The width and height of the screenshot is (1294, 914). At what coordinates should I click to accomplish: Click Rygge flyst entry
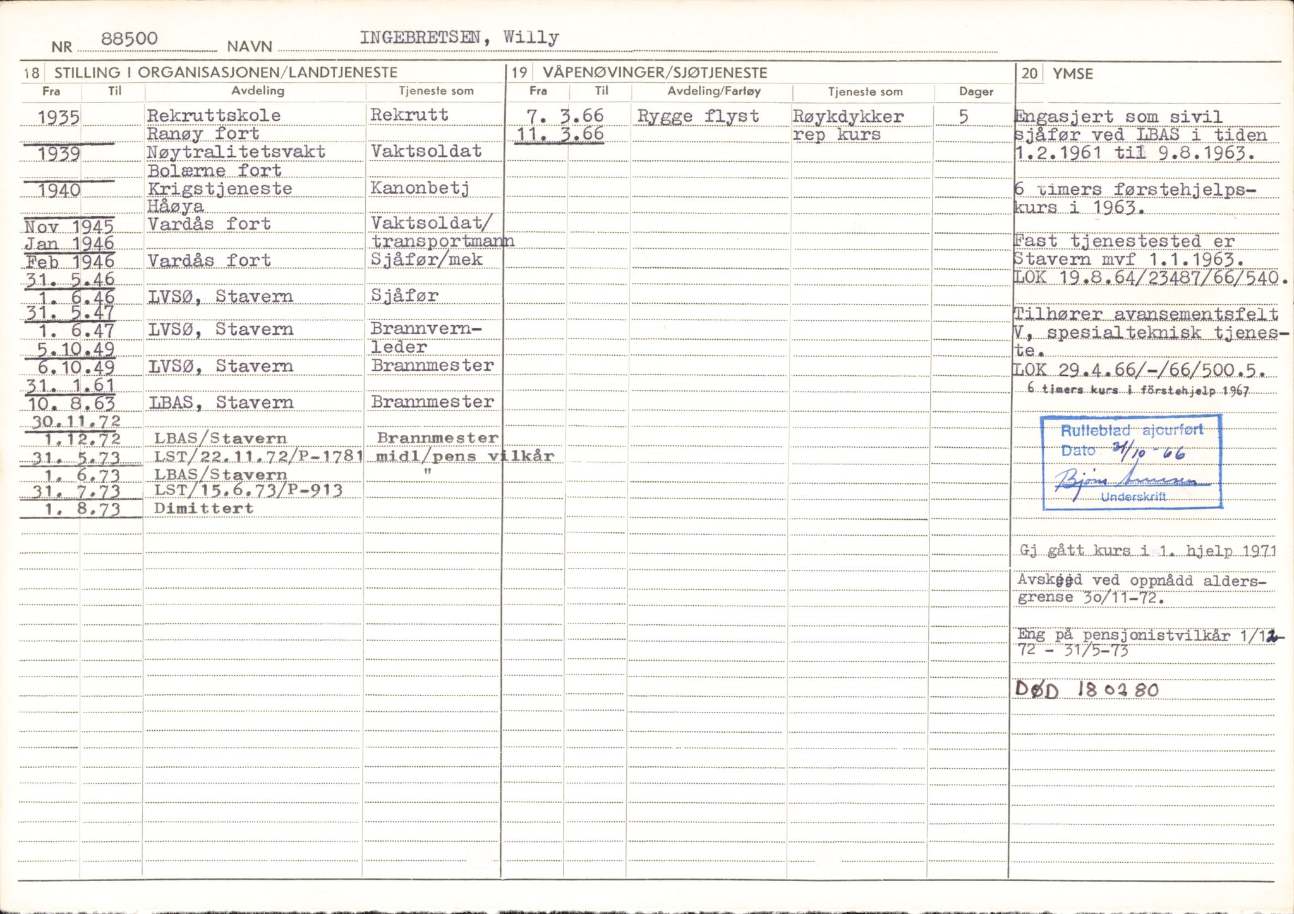pyautogui.click(x=698, y=116)
